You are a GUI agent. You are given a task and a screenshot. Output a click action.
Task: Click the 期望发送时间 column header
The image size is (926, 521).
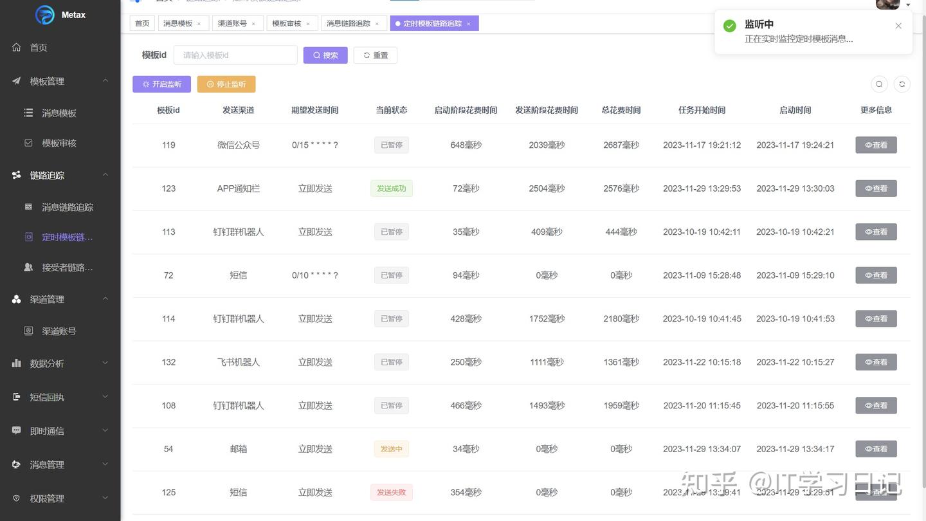(x=315, y=110)
